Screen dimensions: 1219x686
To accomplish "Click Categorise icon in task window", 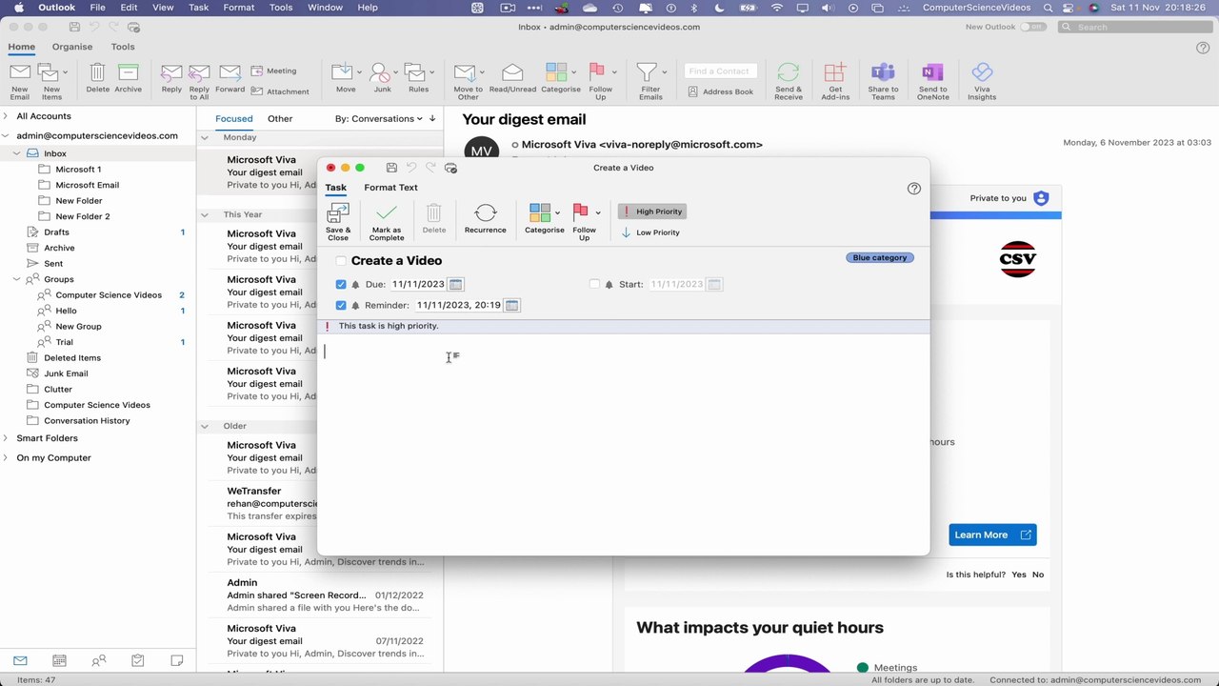I will pyautogui.click(x=540, y=212).
